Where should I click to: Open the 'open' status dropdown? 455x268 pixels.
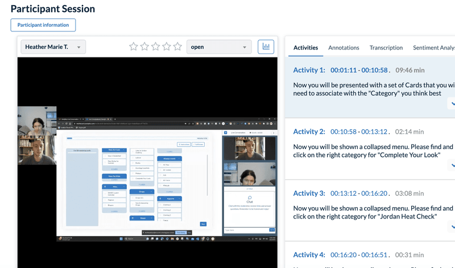point(219,47)
